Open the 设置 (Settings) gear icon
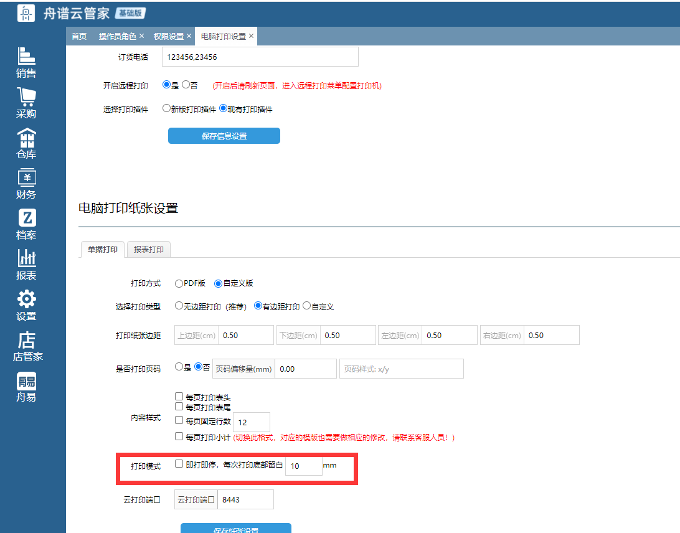 (x=26, y=300)
